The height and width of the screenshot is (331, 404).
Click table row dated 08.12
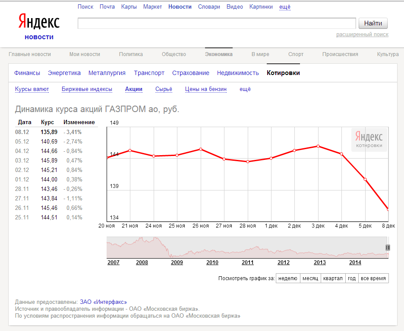tap(57, 132)
